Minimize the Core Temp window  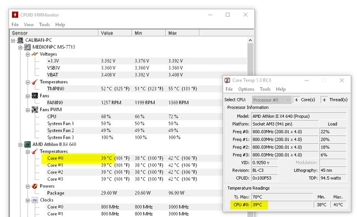pyautogui.click(x=306, y=80)
